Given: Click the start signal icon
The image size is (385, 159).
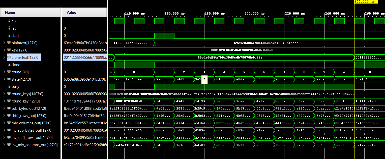Looking at the screenshot, I should (9, 36).
